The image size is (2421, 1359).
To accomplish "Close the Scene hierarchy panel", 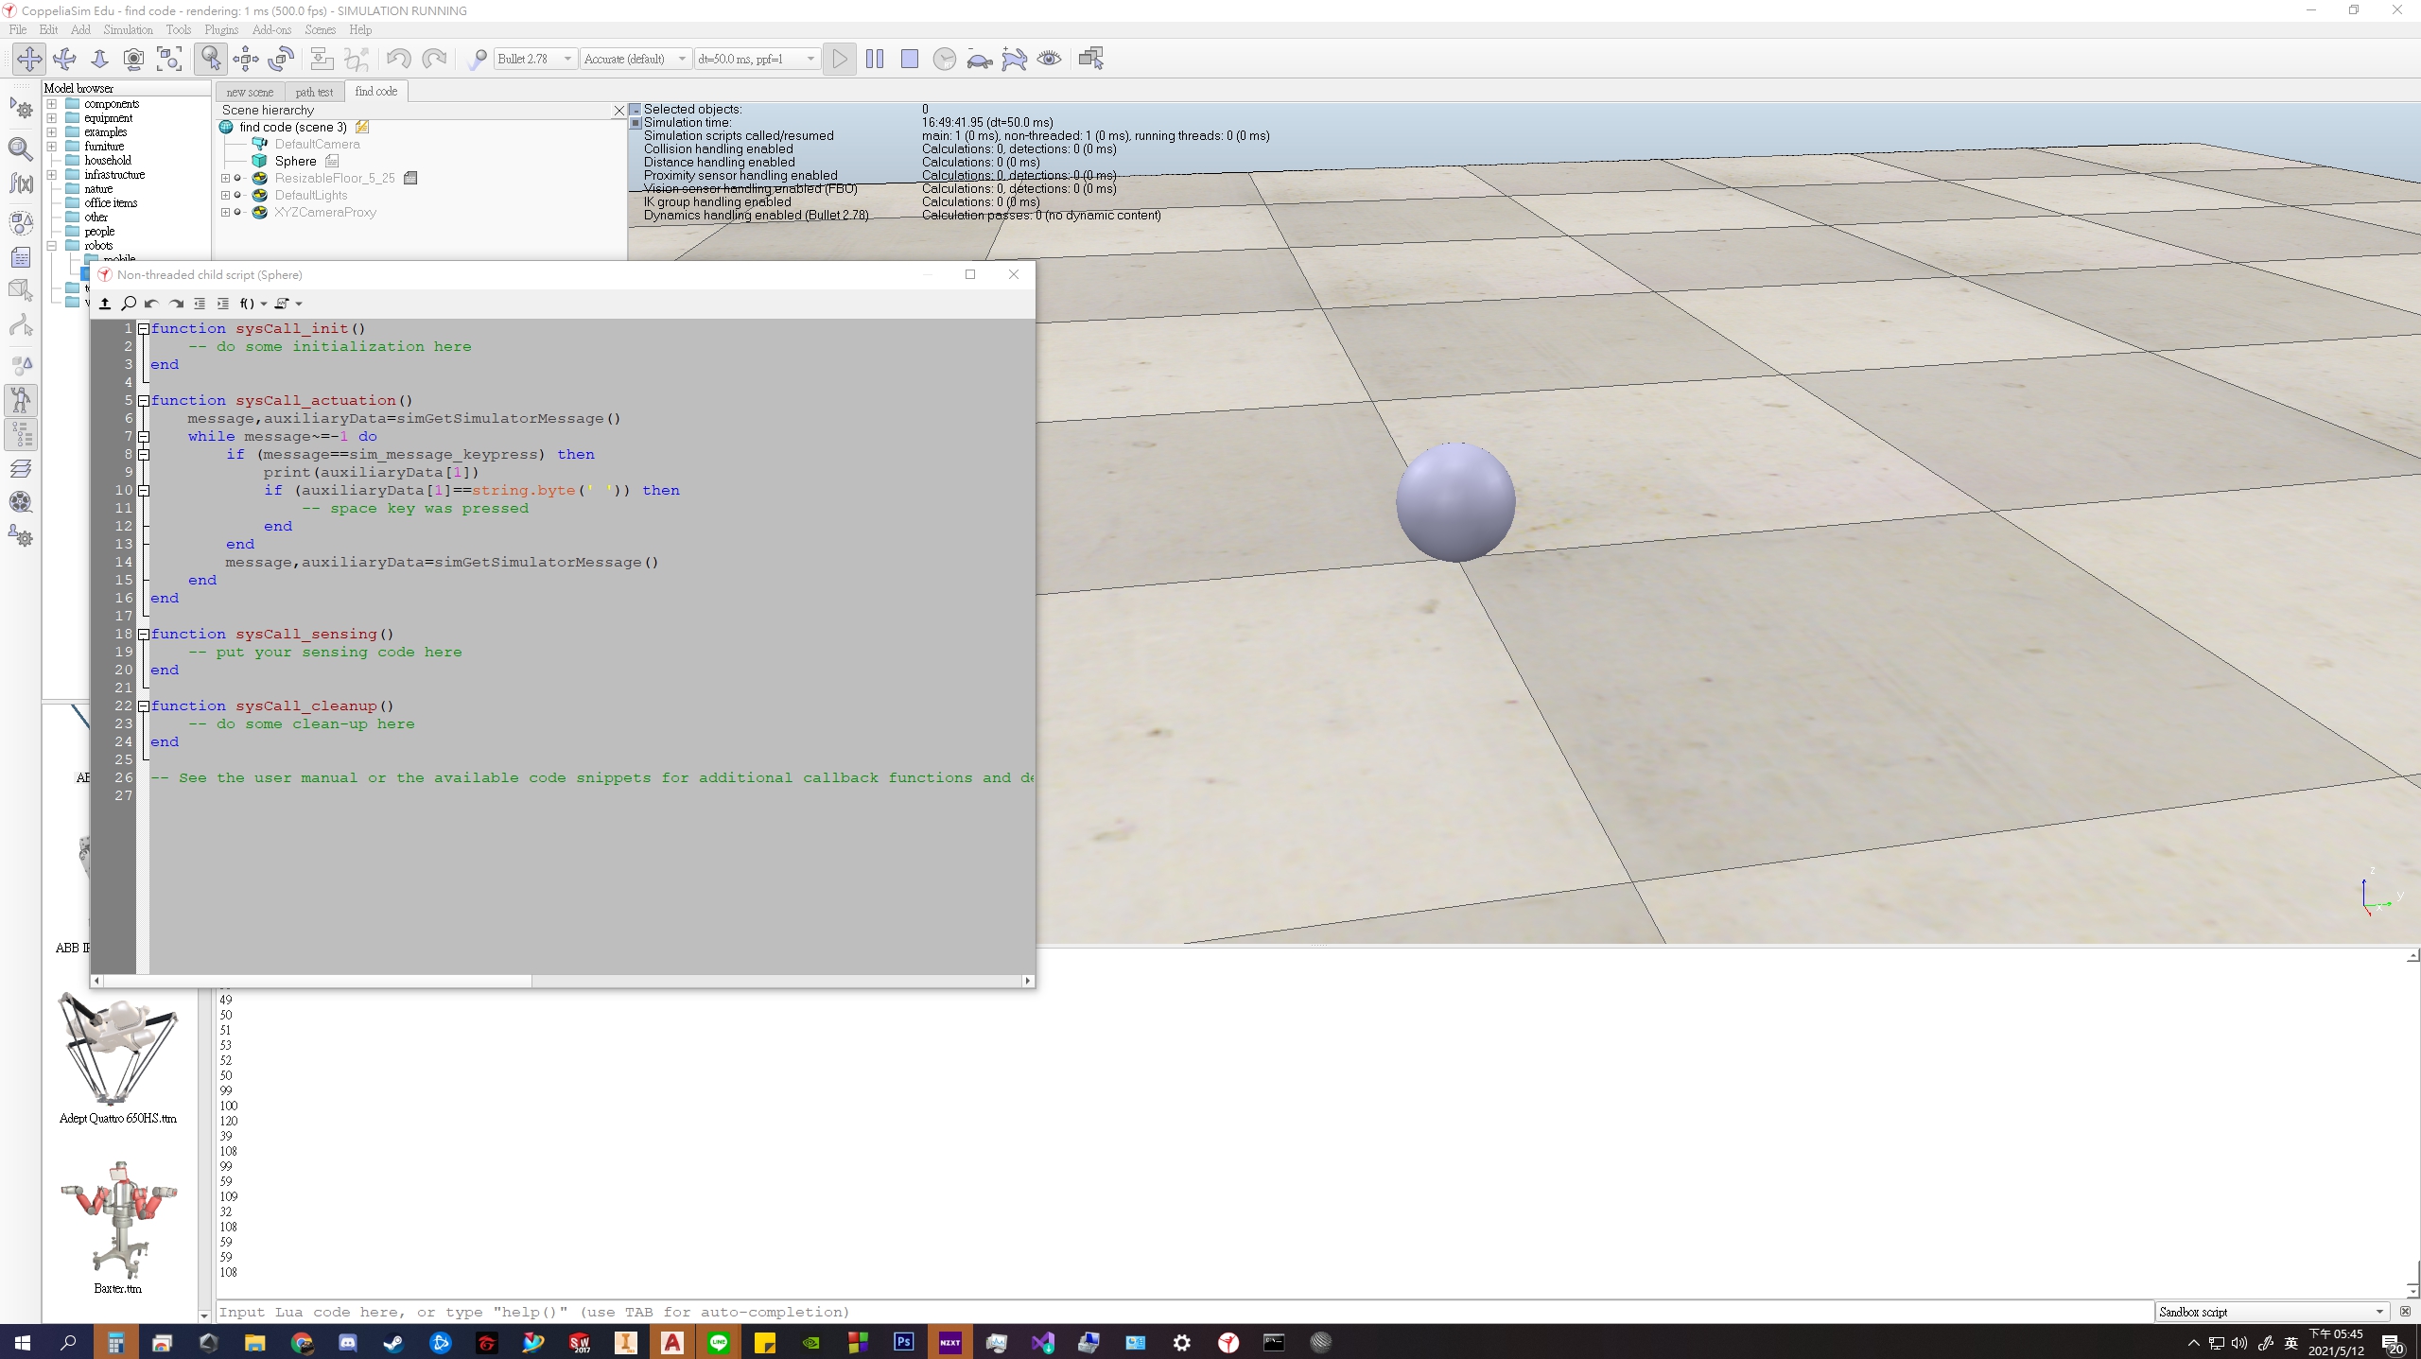I will 619,111.
